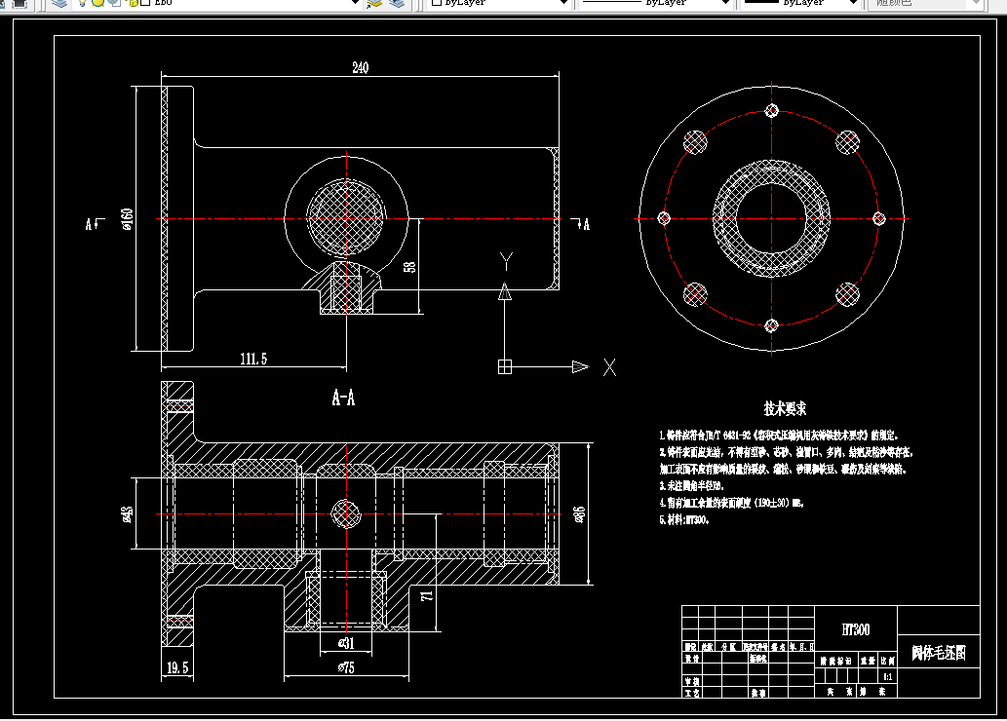Select the ø43 bore dimension text
1007x721 pixels.
127,514
